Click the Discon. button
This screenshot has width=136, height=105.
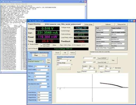click(57, 53)
